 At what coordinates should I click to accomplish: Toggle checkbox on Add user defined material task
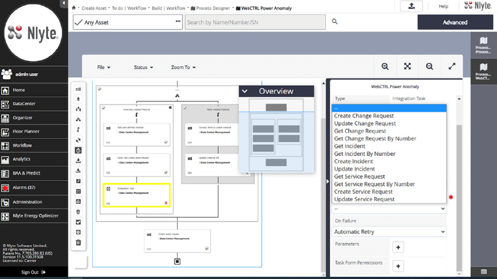point(166,142)
